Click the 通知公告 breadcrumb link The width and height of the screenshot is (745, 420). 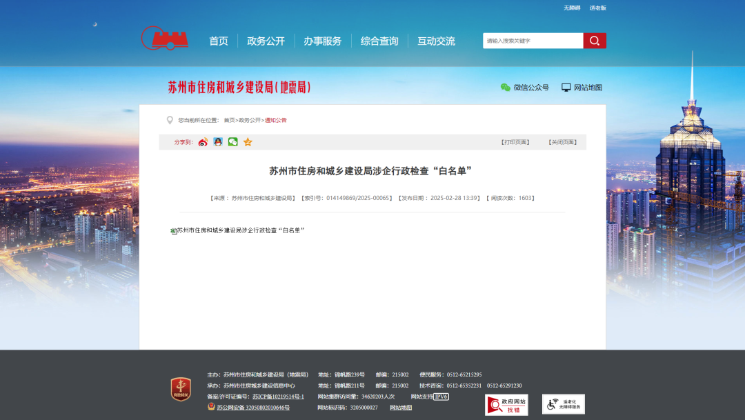click(x=276, y=120)
